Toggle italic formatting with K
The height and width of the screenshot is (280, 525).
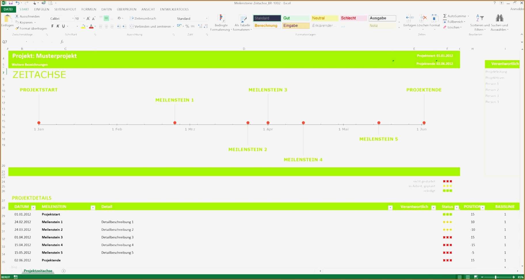pyautogui.click(x=58, y=26)
